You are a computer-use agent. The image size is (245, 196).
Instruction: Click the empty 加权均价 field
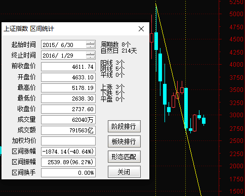click(x=68, y=141)
